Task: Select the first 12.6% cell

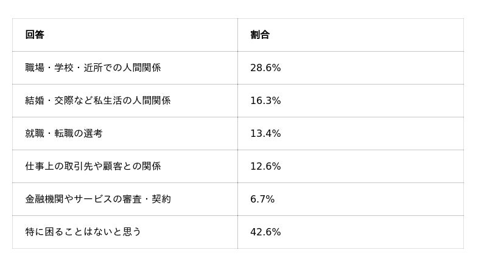Action: coord(351,166)
